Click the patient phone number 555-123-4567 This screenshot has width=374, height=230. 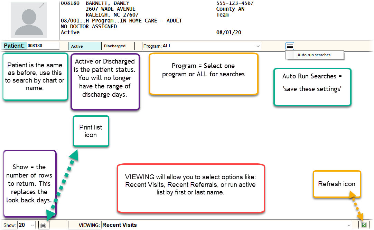(235, 3)
